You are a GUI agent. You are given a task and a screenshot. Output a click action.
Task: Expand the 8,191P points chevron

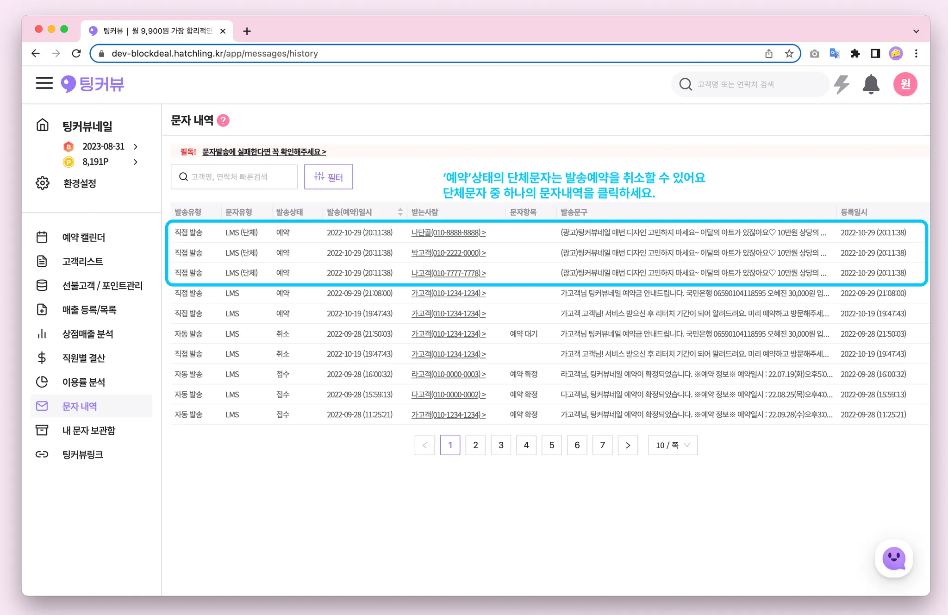click(136, 162)
